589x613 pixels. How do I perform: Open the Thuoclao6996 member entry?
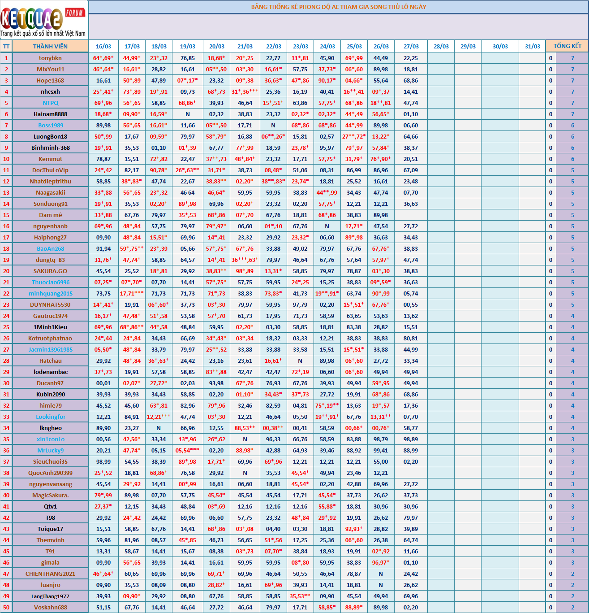(50, 282)
